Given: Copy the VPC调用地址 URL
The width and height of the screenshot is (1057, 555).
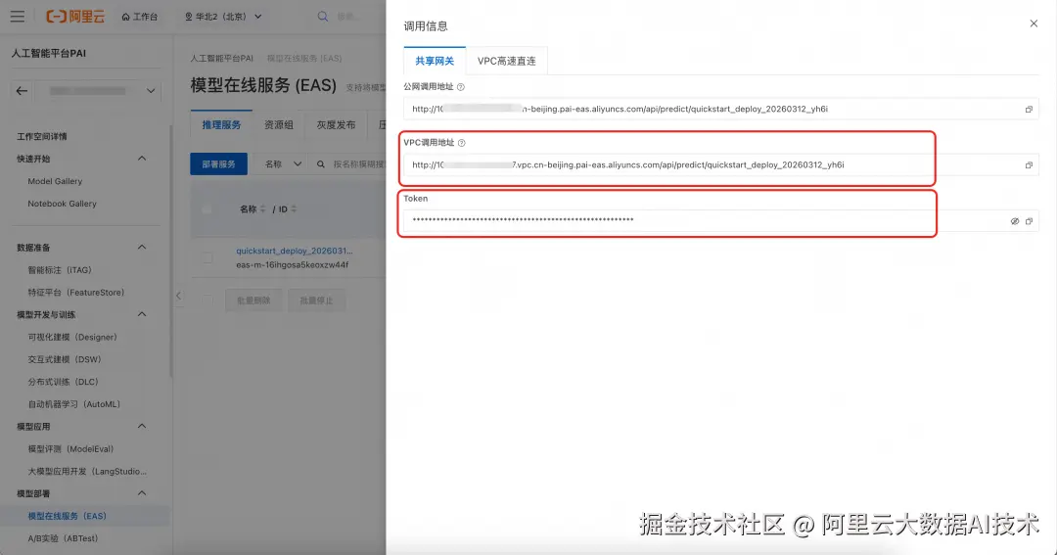Looking at the screenshot, I should 1029,165.
